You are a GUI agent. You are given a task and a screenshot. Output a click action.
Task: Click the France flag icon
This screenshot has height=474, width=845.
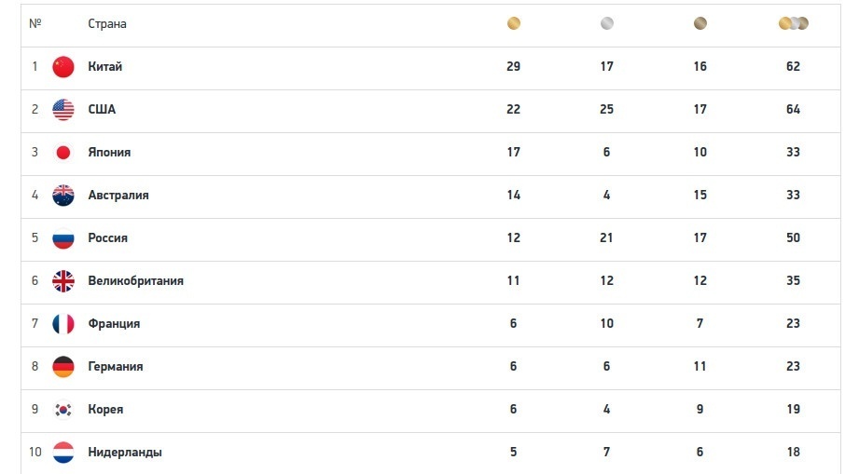[63, 324]
